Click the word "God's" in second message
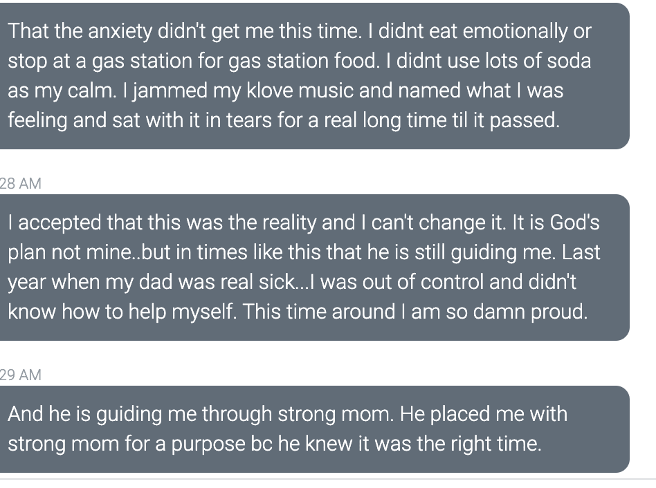The width and height of the screenshot is (656, 488). [574, 223]
